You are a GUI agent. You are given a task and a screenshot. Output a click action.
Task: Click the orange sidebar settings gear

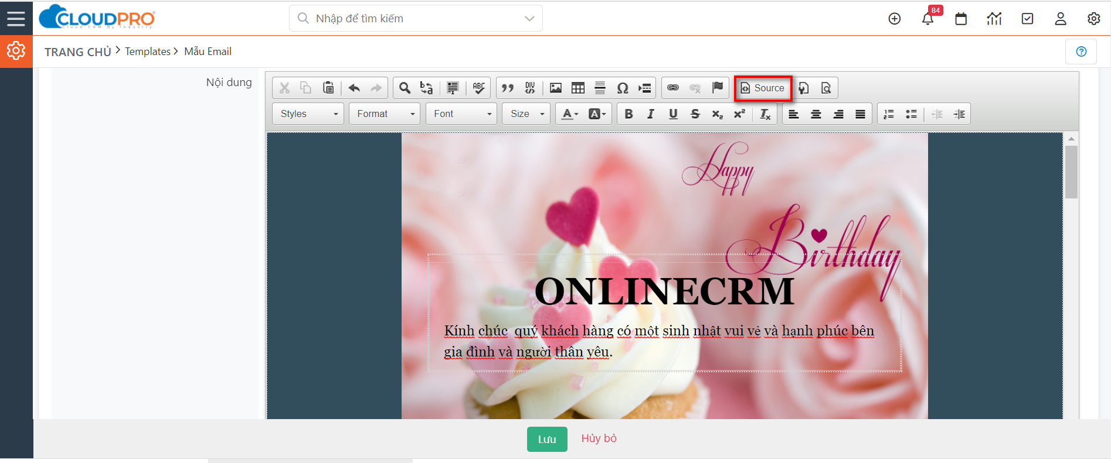click(16, 51)
